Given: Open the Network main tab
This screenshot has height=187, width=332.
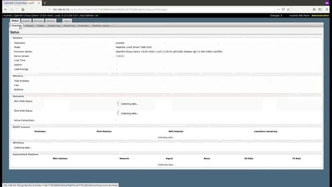Looking at the screenshot, I should point(51,21).
